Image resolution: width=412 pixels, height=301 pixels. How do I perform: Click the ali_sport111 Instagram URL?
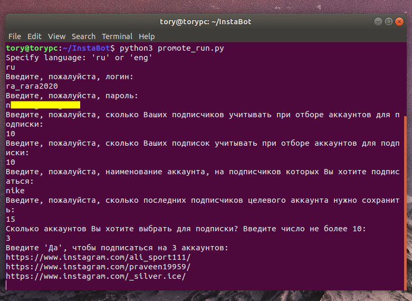(98, 257)
